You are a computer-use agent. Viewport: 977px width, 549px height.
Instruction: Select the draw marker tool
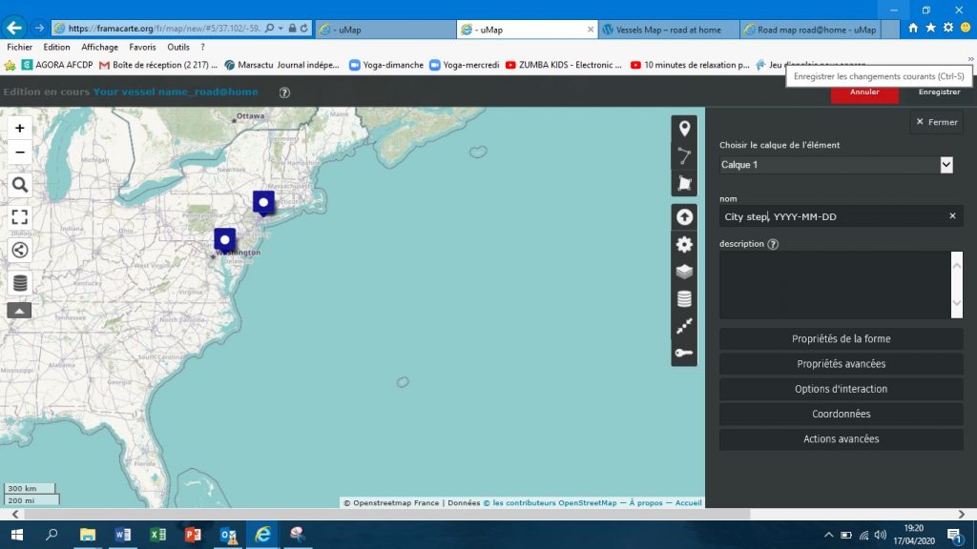click(684, 130)
